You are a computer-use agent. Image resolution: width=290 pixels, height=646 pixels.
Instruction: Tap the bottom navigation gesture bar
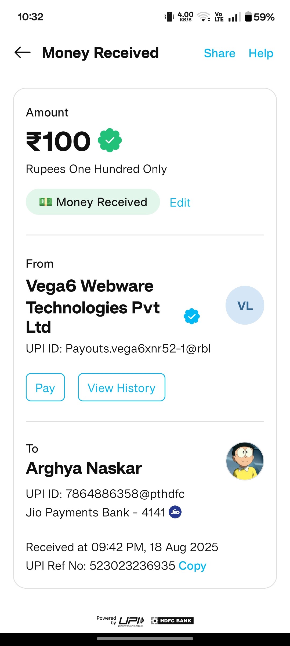[145, 639]
